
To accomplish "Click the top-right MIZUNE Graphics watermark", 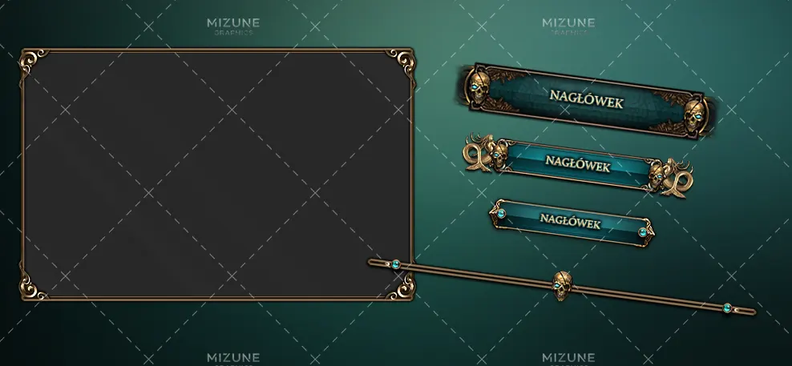I will [x=568, y=26].
